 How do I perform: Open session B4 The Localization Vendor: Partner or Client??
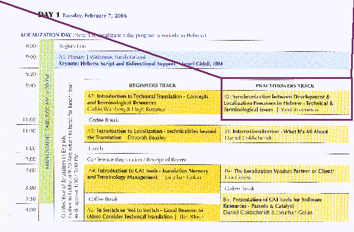286,174
